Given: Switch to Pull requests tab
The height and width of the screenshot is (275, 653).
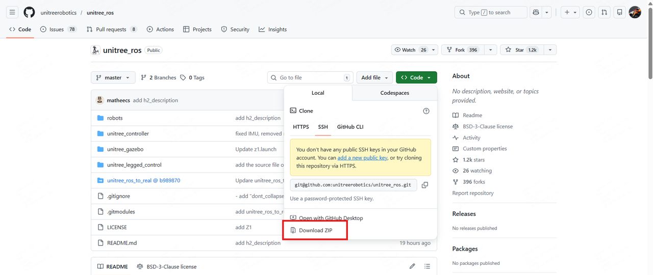Looking at the screenshot, I should [112, 30].
